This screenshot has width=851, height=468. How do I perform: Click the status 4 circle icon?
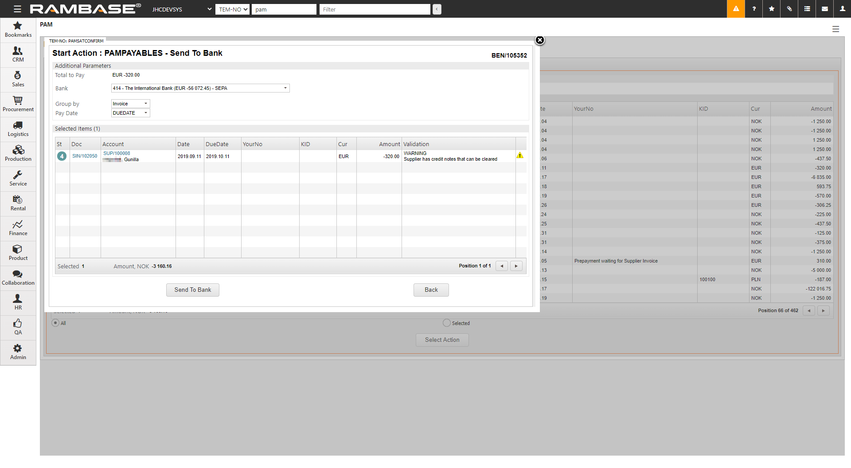point(62,156)
